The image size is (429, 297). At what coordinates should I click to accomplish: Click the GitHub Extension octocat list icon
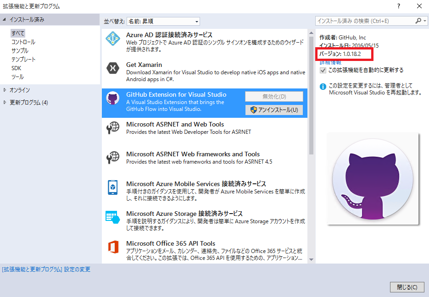113,98
